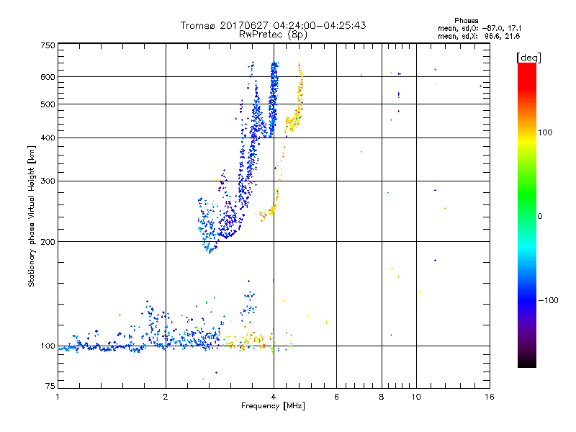576x432 pixels.
Task: Select the 'RwPretec (8p)' subtitle text
Action: coord(273,34)
